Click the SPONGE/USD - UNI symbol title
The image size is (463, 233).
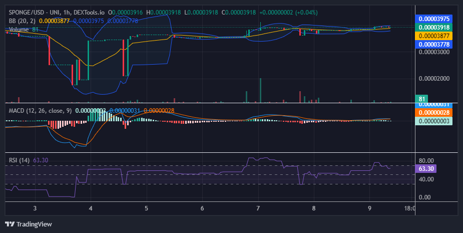coord(35,13)
